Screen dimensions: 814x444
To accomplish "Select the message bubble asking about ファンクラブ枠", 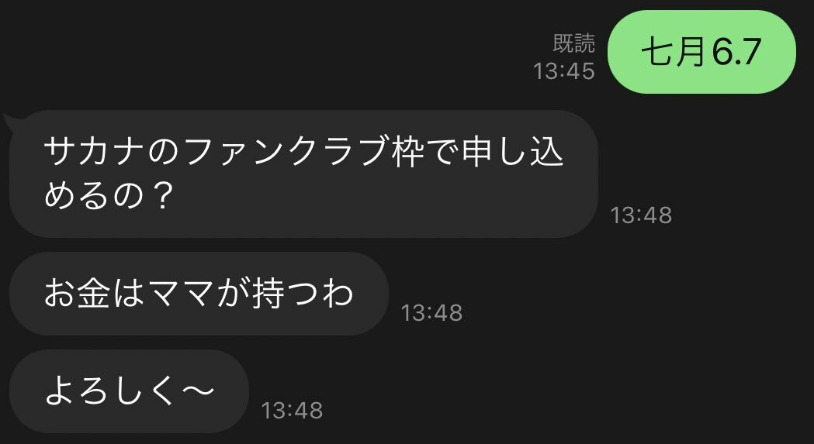I will click(303, 174).
